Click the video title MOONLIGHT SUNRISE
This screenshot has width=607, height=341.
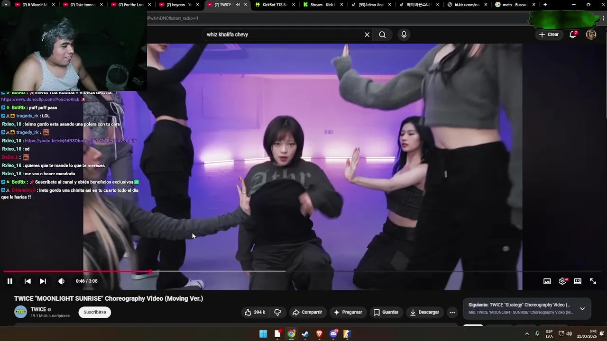pyautogui.click(x=109, y=299)
